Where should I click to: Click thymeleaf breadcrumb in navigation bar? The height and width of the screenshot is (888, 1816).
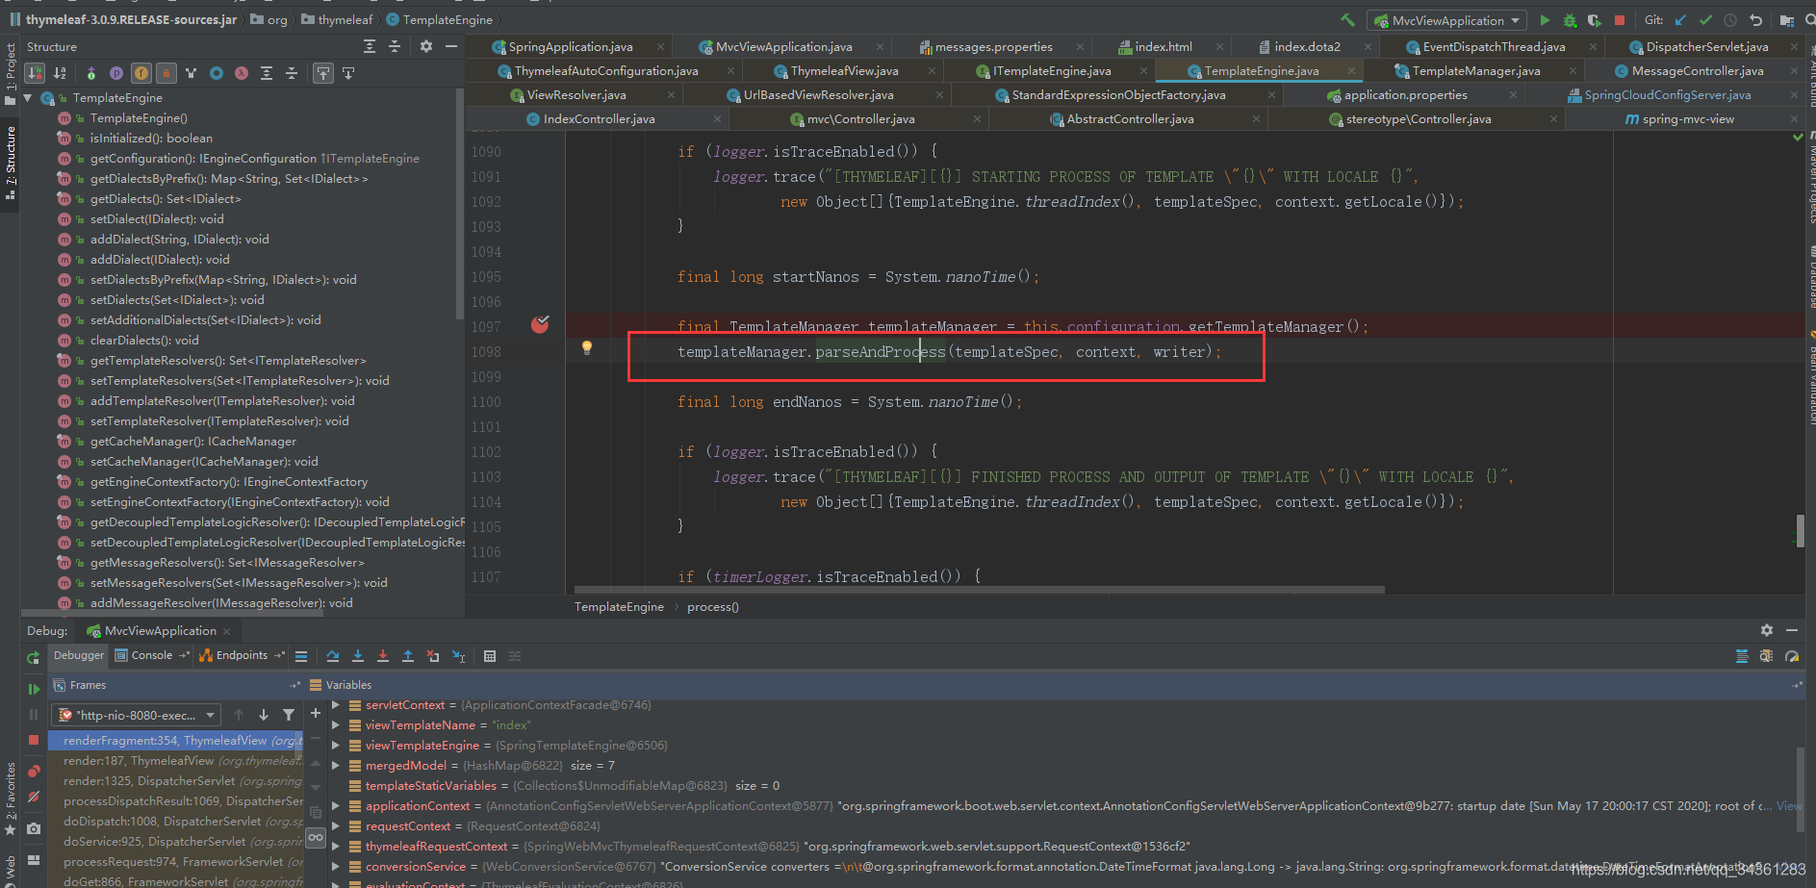(x=337, y=20)
